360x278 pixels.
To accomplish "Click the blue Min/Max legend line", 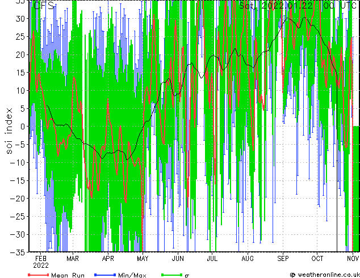I will (x=105, y=275).
